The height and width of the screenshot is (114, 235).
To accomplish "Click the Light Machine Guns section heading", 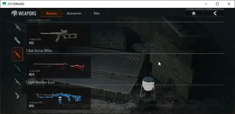I will click(41, 82).
